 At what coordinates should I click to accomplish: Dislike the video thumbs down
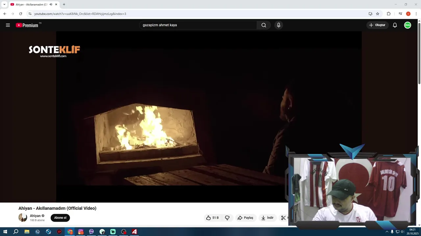[x=227, y=218]
